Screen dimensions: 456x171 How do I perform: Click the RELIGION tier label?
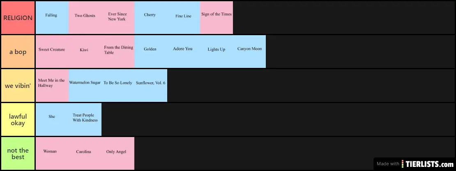click(18, 18)
